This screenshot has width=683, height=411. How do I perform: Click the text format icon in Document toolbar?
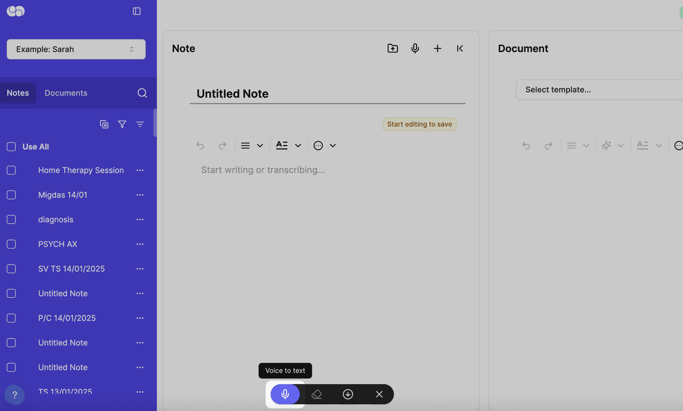642,145
